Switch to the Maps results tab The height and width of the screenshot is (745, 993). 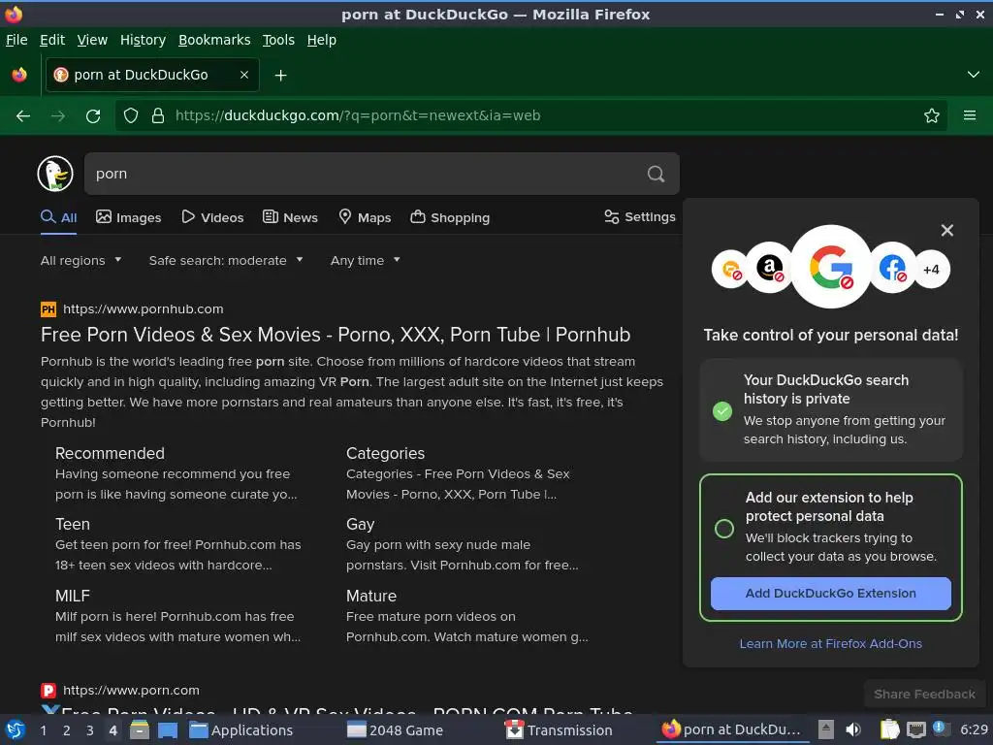(x=365, y=218)
